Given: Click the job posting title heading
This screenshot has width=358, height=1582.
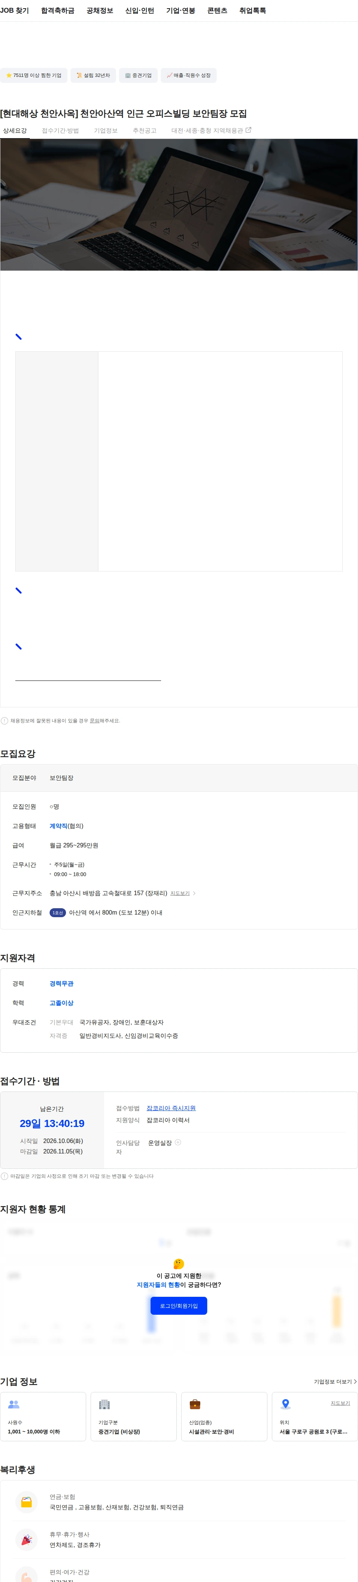Looking at the screenshot, I should pyautogui.click(x=124, y=113).
